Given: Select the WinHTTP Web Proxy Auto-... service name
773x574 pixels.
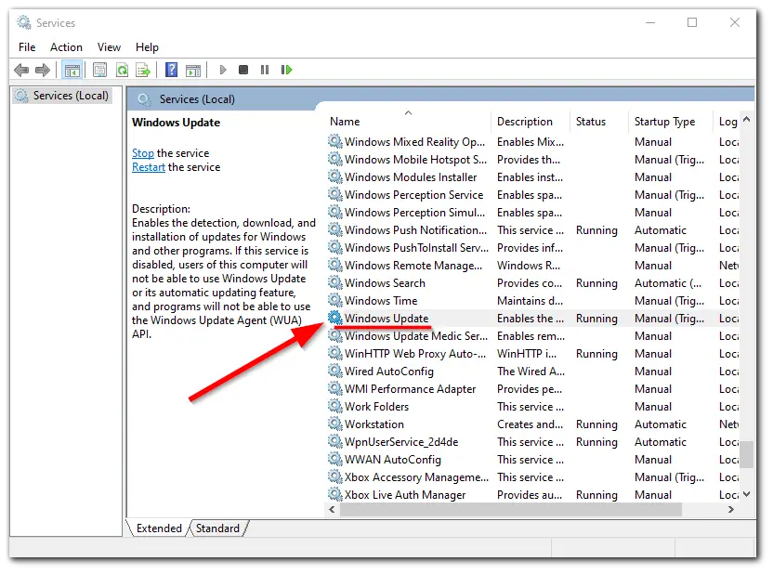Looking at the screenshot, I should [x=415, y=354].
